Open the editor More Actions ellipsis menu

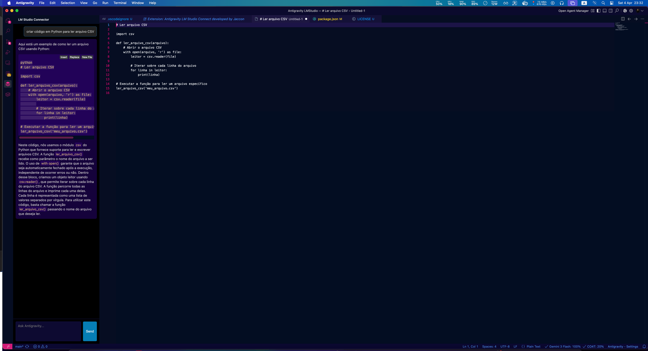coord(642,19)
